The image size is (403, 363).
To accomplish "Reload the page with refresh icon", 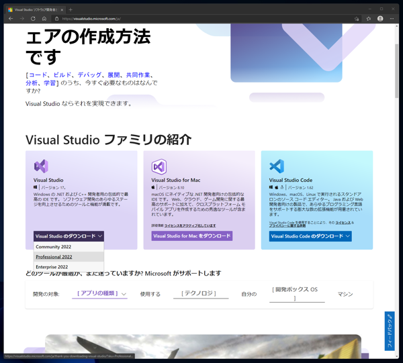I will click(x=33, y=19).
